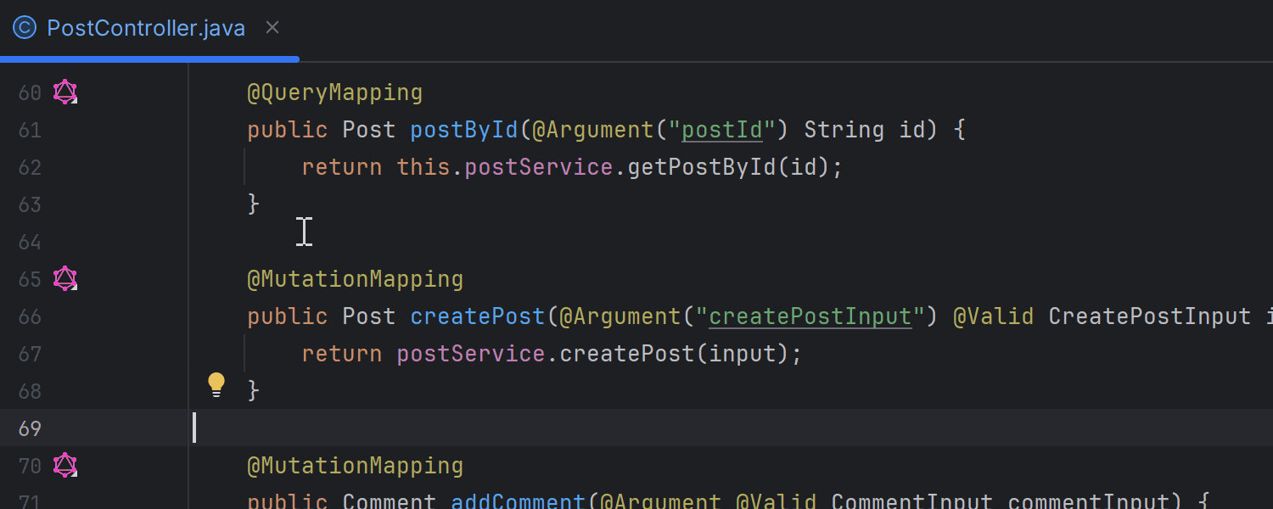Click the GraphQL gutter icon on line 65

(64, 278)
